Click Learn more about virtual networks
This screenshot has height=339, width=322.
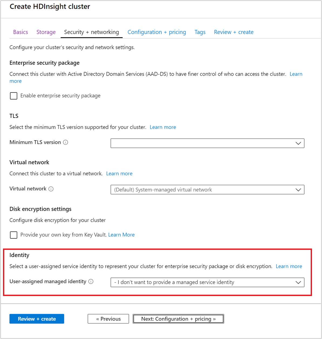click(119, 173)
